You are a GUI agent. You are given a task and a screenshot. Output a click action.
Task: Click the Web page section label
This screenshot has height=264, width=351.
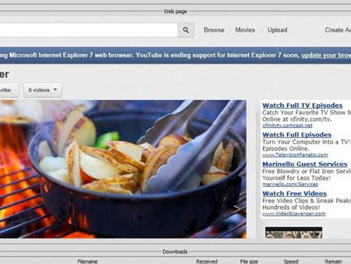point(175,11)
